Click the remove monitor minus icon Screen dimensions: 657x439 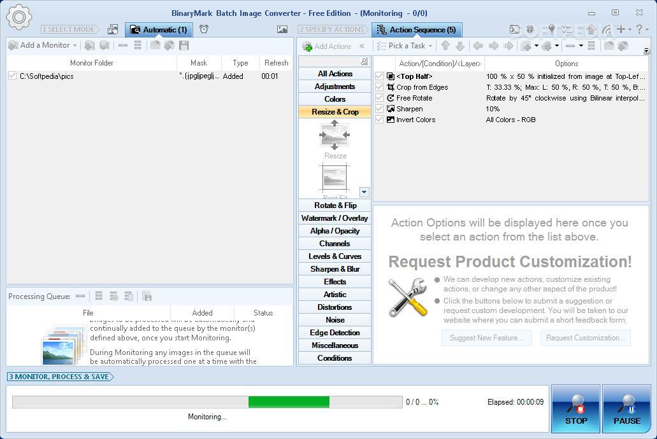click(123, 45)
